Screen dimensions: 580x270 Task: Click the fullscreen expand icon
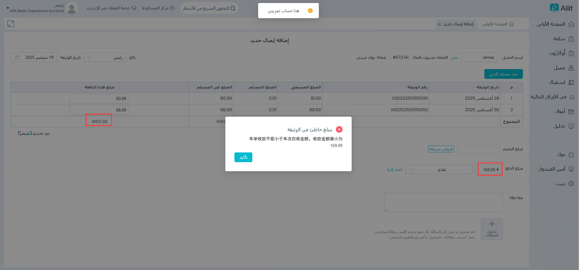(11, 24)
